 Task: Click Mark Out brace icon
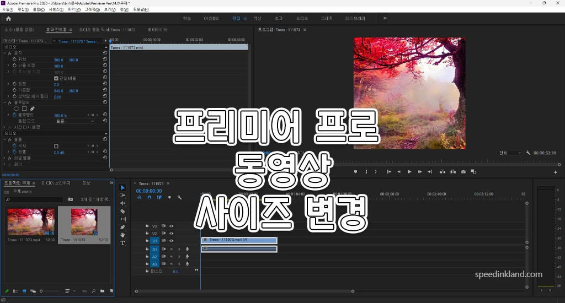375,172
